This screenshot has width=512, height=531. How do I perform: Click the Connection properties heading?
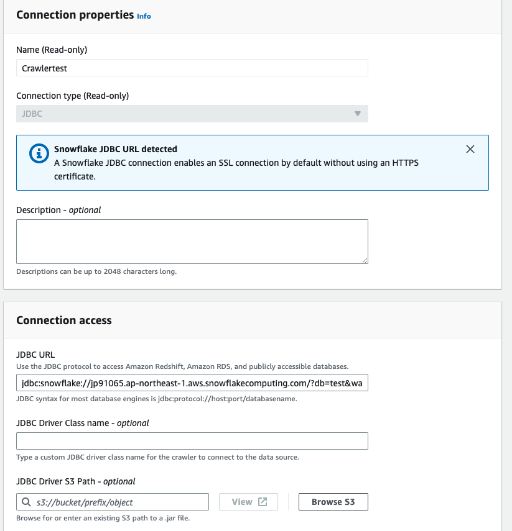pyautogui.click(x=75, y=15)
